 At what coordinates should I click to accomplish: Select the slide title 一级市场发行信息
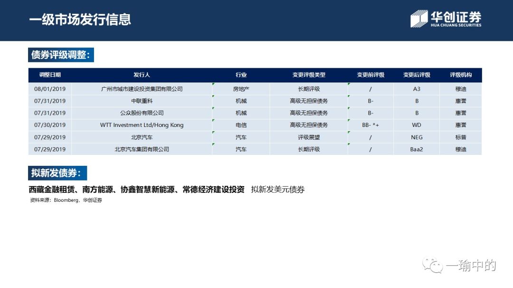[x=80, y=19]
